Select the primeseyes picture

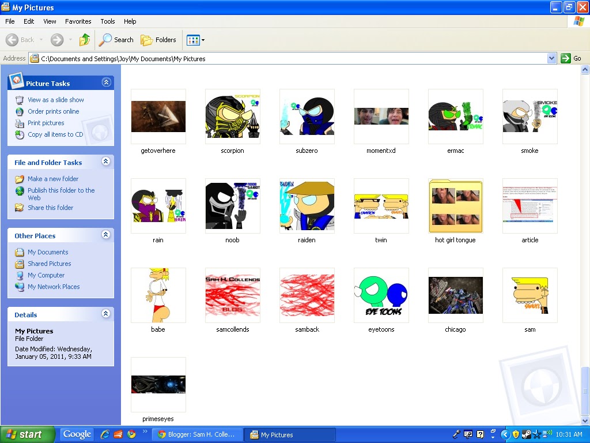(158, 385)
